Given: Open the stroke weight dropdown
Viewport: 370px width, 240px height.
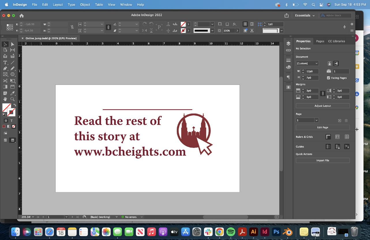Looking at the screenshot, I should (x=213, y=24).
